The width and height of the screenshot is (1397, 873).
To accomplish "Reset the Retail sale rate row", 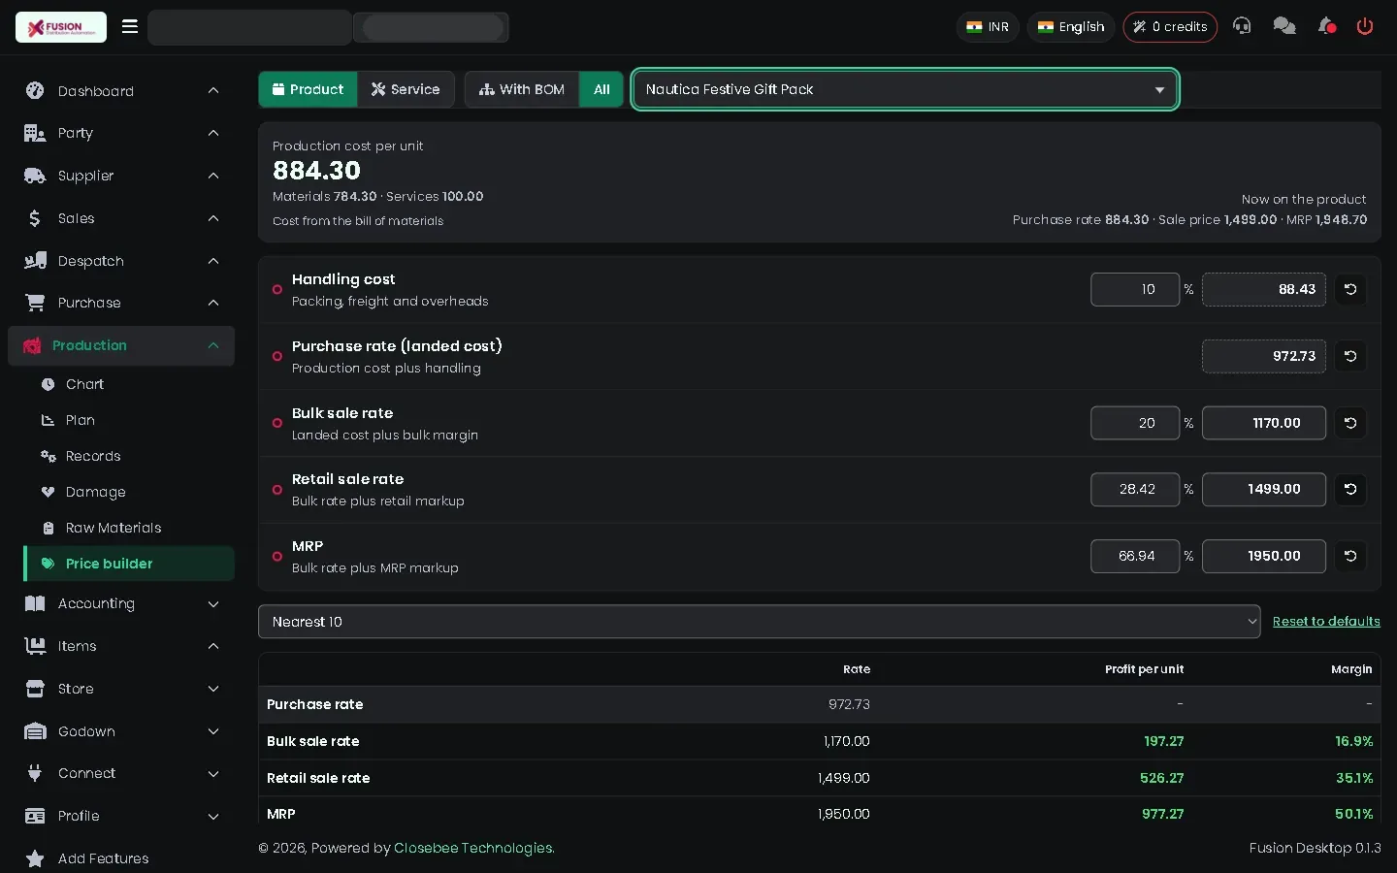I will [1350, 489].
